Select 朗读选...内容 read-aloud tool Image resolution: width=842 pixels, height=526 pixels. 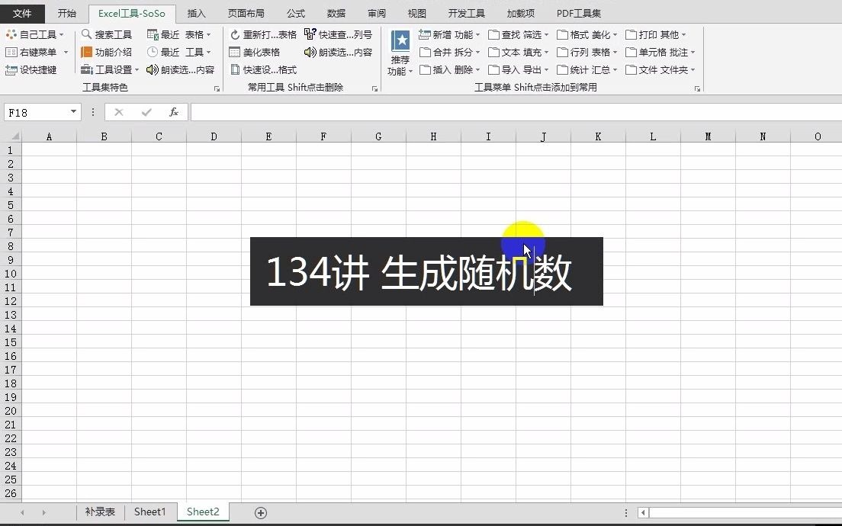coord(189,71)
